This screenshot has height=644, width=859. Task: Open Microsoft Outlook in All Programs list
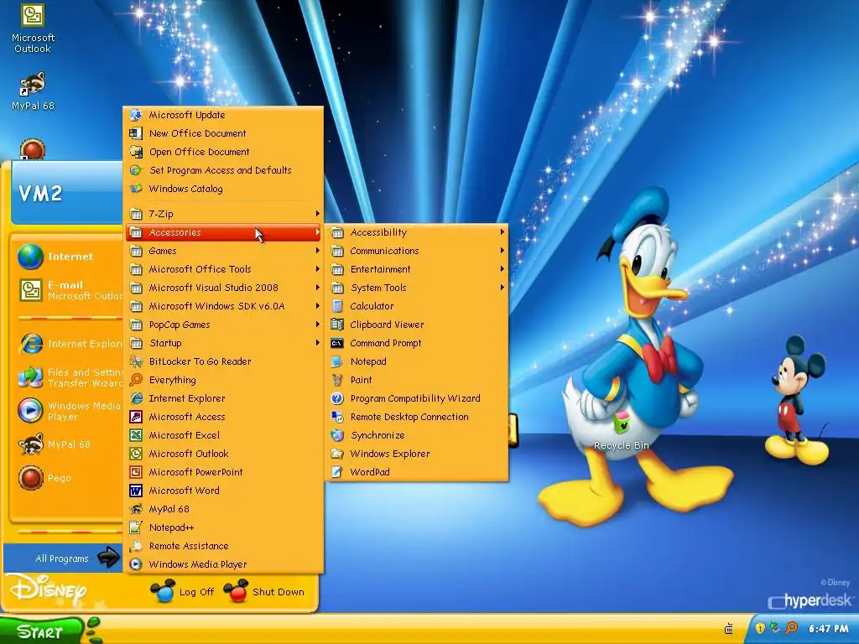pos(223,454)
